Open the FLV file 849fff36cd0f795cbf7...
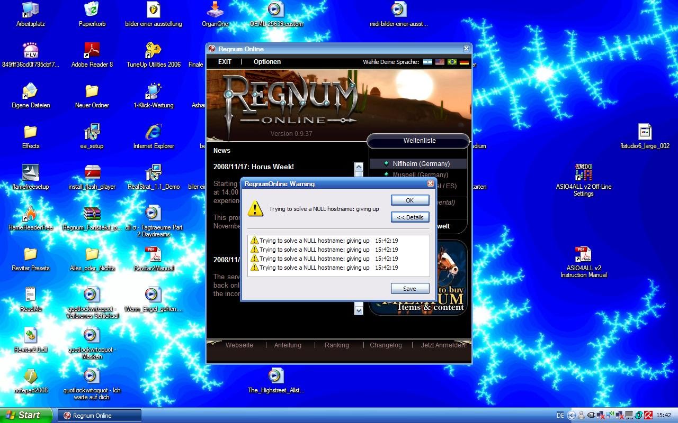The image size is (678, 423). click(31, 56)
